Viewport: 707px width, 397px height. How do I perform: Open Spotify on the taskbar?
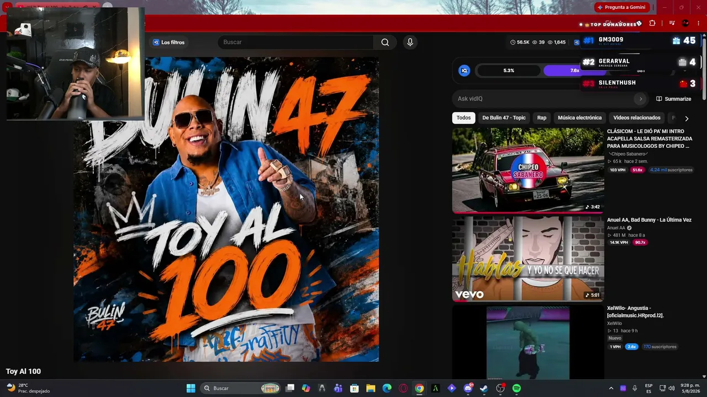pyautogui.click(x=516, y=388)
